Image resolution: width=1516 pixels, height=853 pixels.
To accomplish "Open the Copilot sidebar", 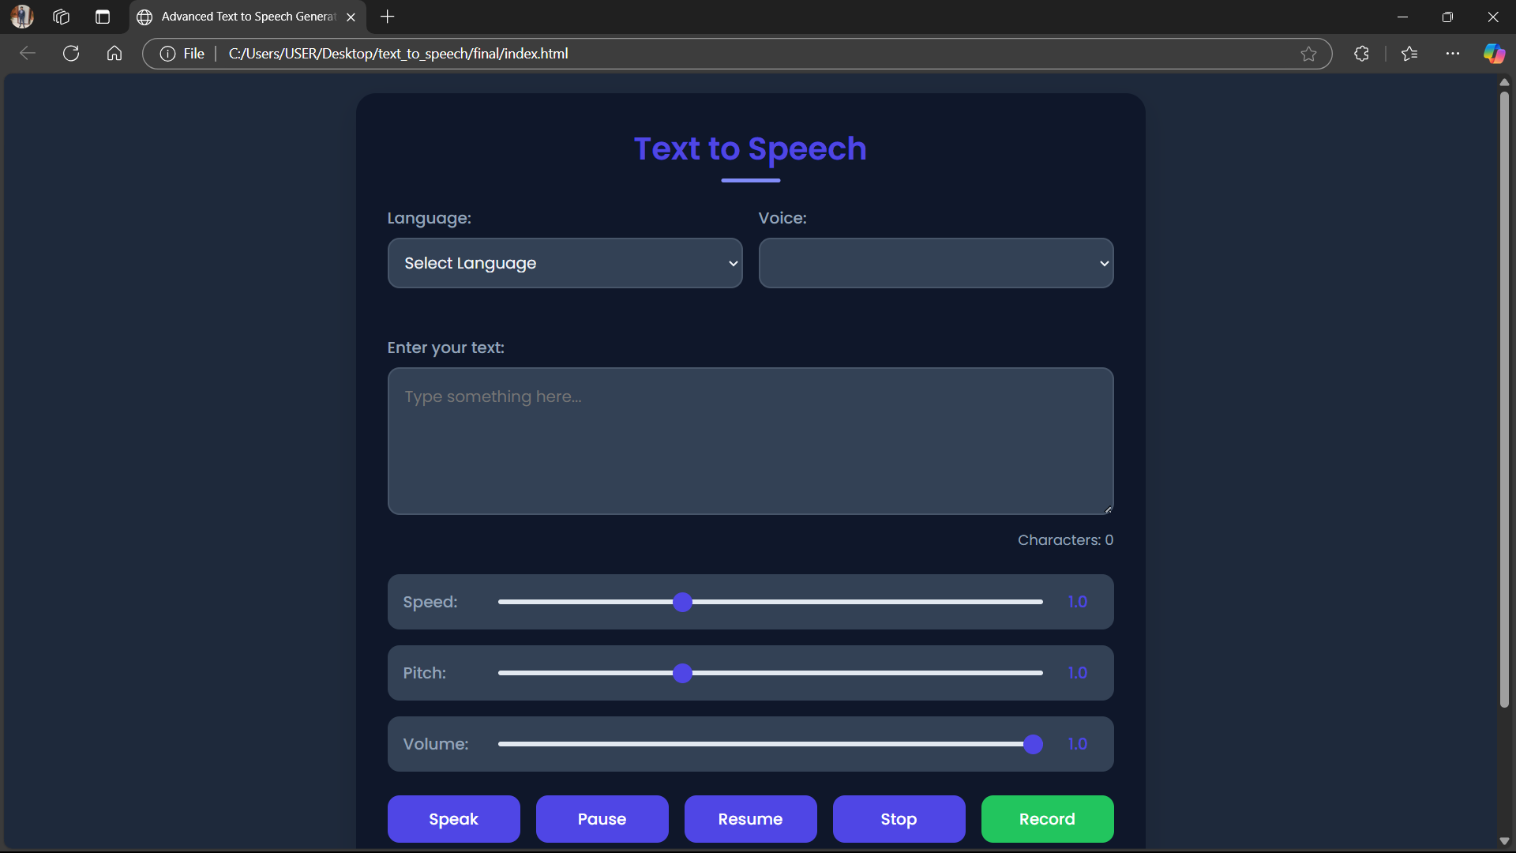I will coord(1494,54).
